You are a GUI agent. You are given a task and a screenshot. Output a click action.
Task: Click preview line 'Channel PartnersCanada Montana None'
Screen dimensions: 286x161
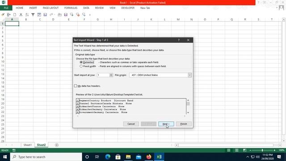(105, 103)
